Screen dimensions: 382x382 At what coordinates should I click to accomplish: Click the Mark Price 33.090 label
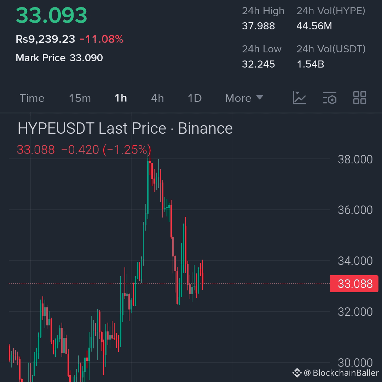pyautogui.click(x=59, y=58)
